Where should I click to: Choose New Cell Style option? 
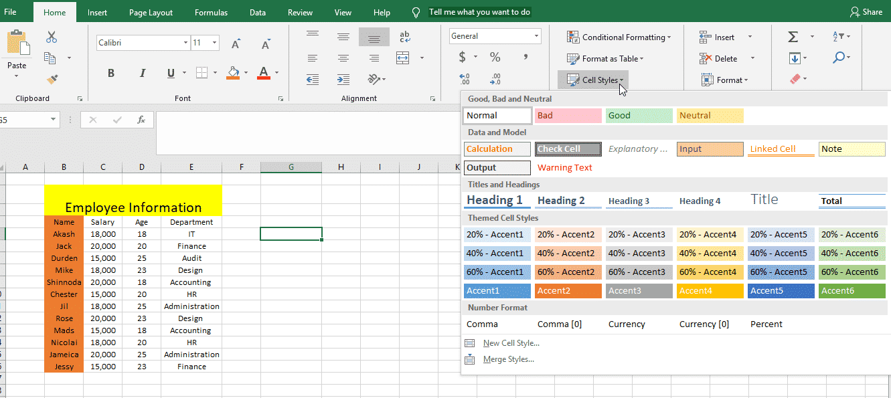[x=511, y=343]
